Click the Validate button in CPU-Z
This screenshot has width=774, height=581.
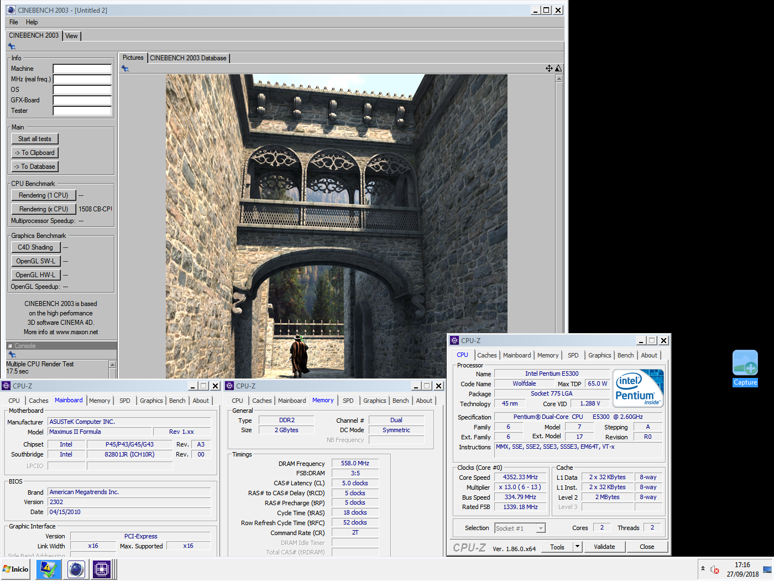coord(604,547)
